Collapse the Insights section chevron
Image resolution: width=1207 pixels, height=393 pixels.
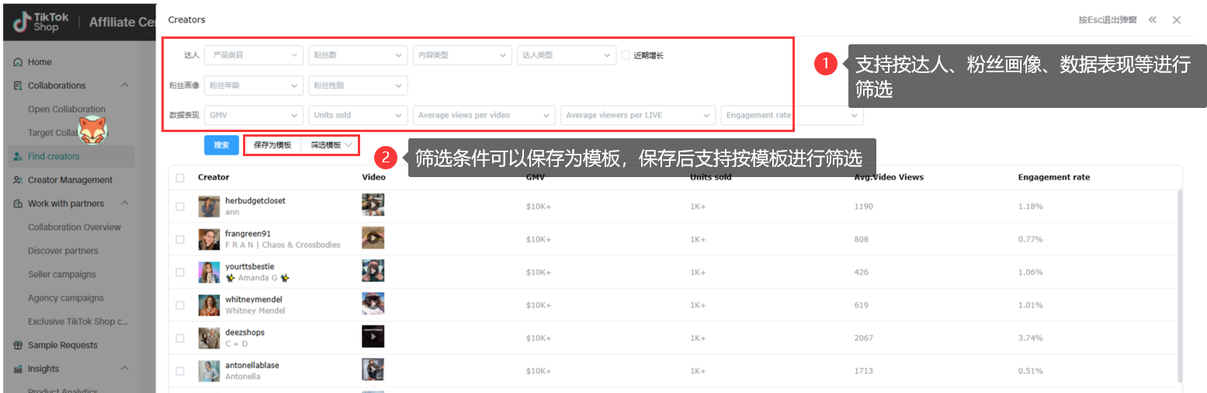125,369
